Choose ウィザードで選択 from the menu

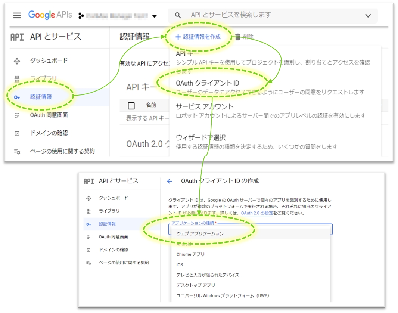coord(200,138)
